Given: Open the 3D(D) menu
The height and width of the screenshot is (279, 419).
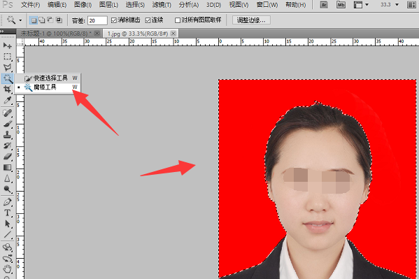Looking at the screenshot, I should [x=213, y=5].
